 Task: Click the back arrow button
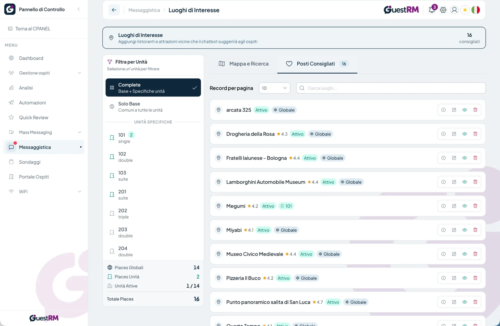coord(114,10)
